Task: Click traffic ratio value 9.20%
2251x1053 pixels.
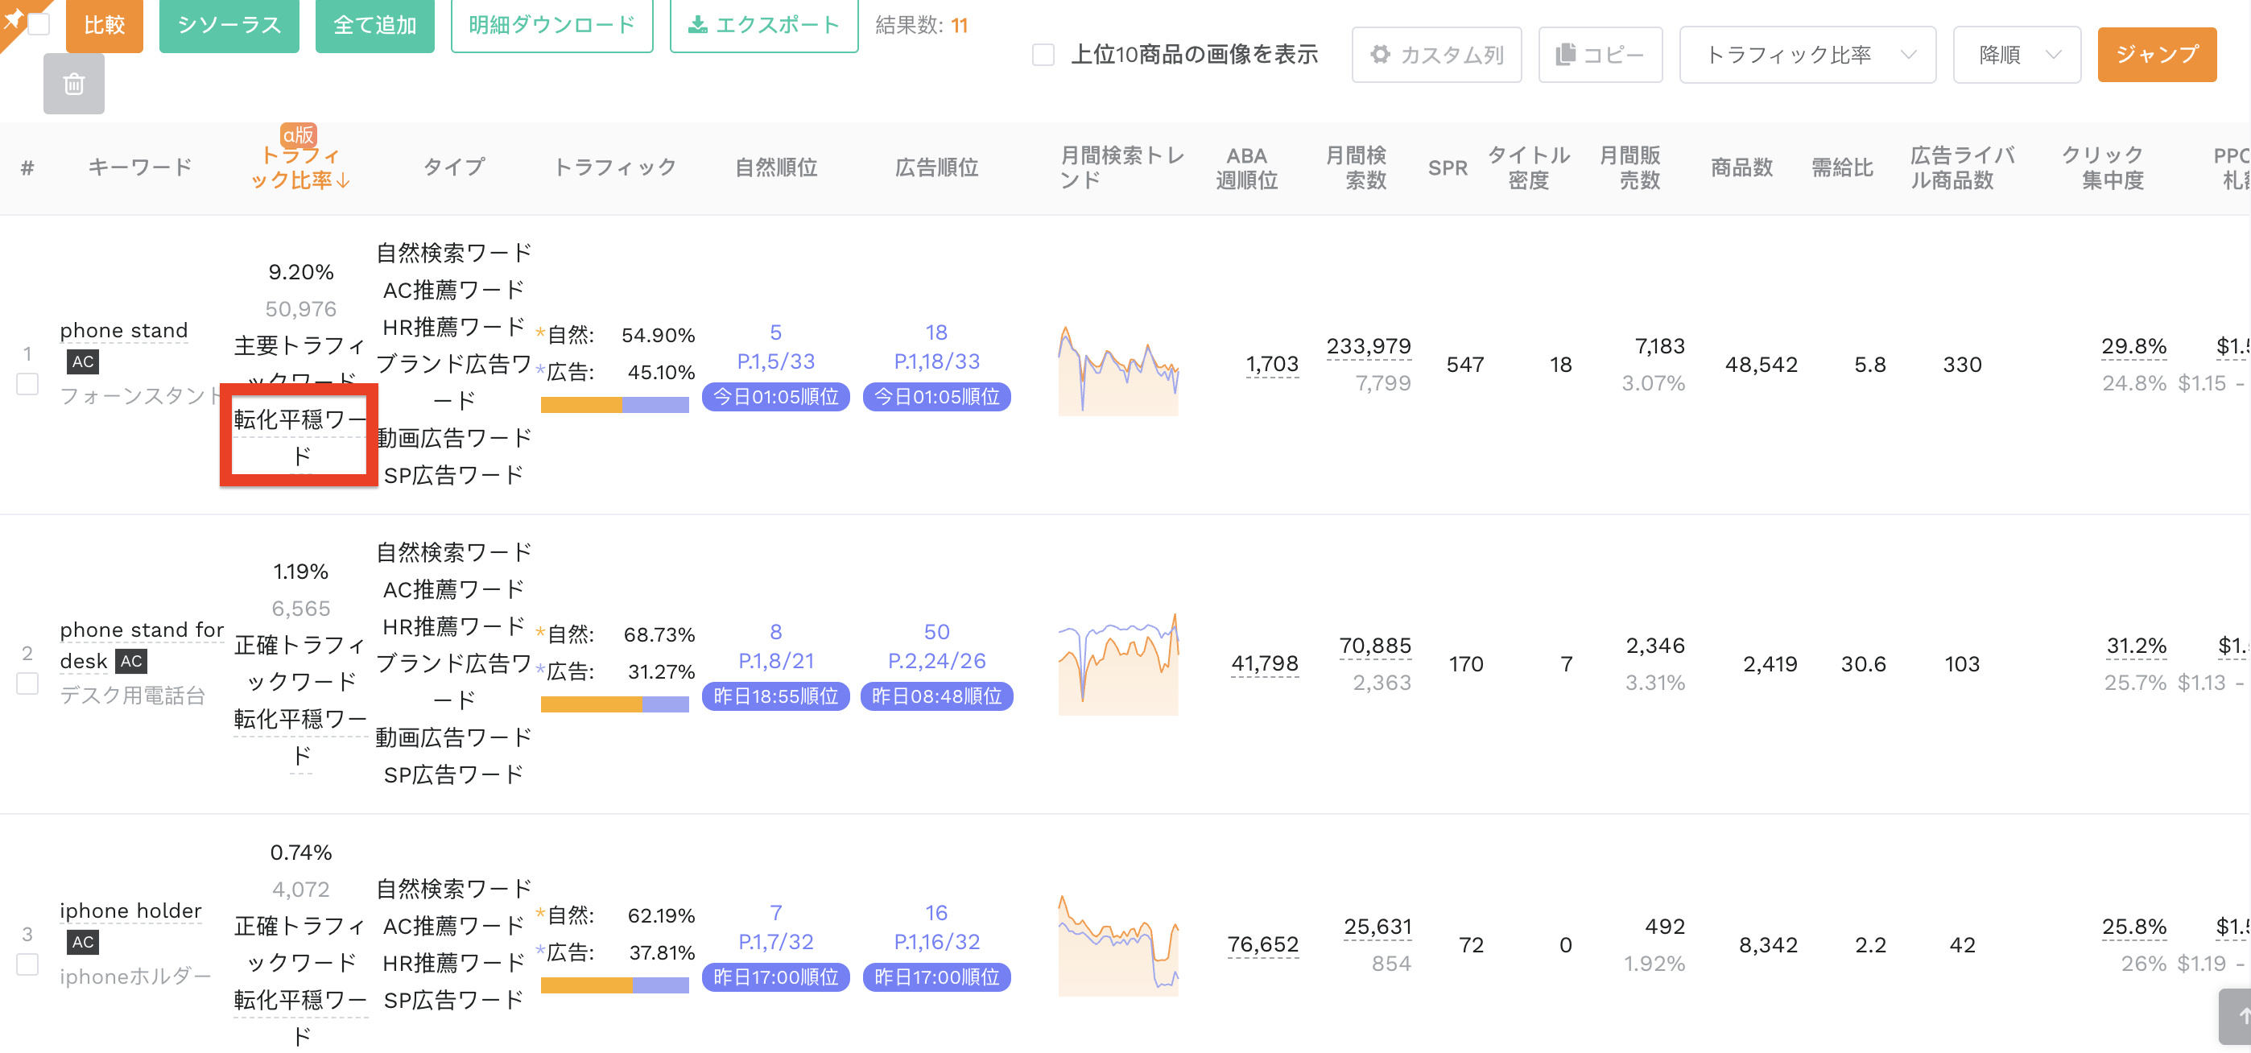Action: tap(300, 273)
